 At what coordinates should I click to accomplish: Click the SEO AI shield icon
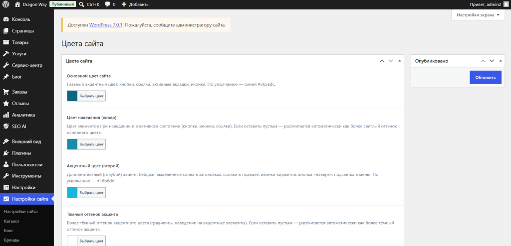(6, 126)
